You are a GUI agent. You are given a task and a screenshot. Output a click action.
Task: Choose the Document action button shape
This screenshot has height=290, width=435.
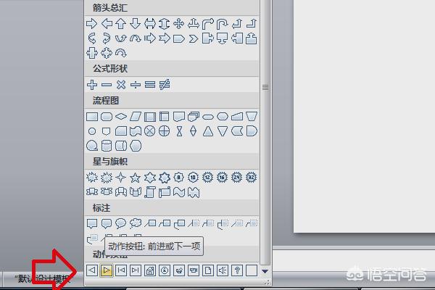pos(208,270)
